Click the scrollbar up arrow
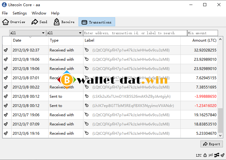This screenshot has height=160, width=226. tap(220, 39)
